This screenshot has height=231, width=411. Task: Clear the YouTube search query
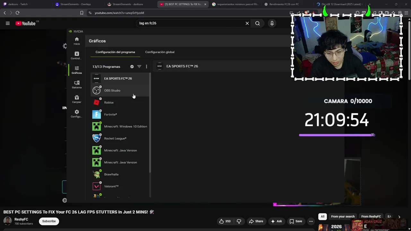[247, 23]
